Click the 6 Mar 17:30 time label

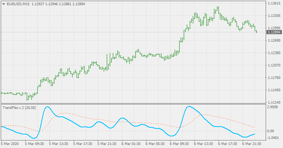228,144
